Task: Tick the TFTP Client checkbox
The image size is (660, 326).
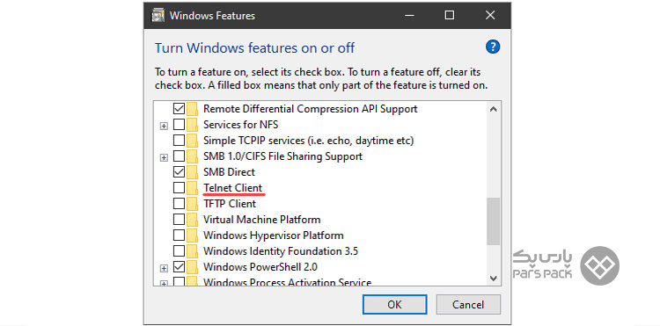Action: (x=179, y=204)
